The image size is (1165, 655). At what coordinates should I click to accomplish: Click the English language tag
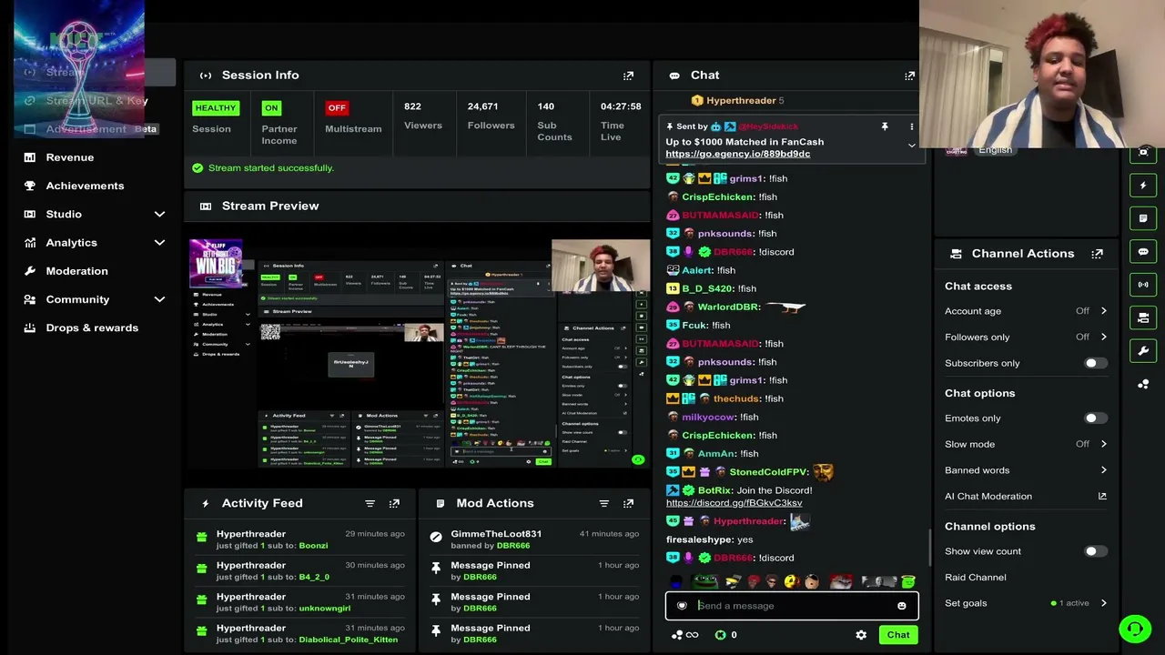994,150
